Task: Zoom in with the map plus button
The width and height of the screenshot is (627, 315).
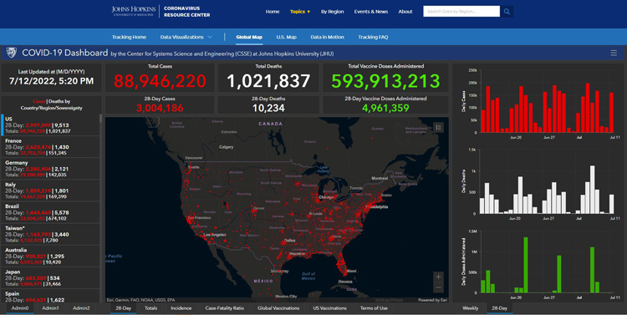Action: coord(438,277)
